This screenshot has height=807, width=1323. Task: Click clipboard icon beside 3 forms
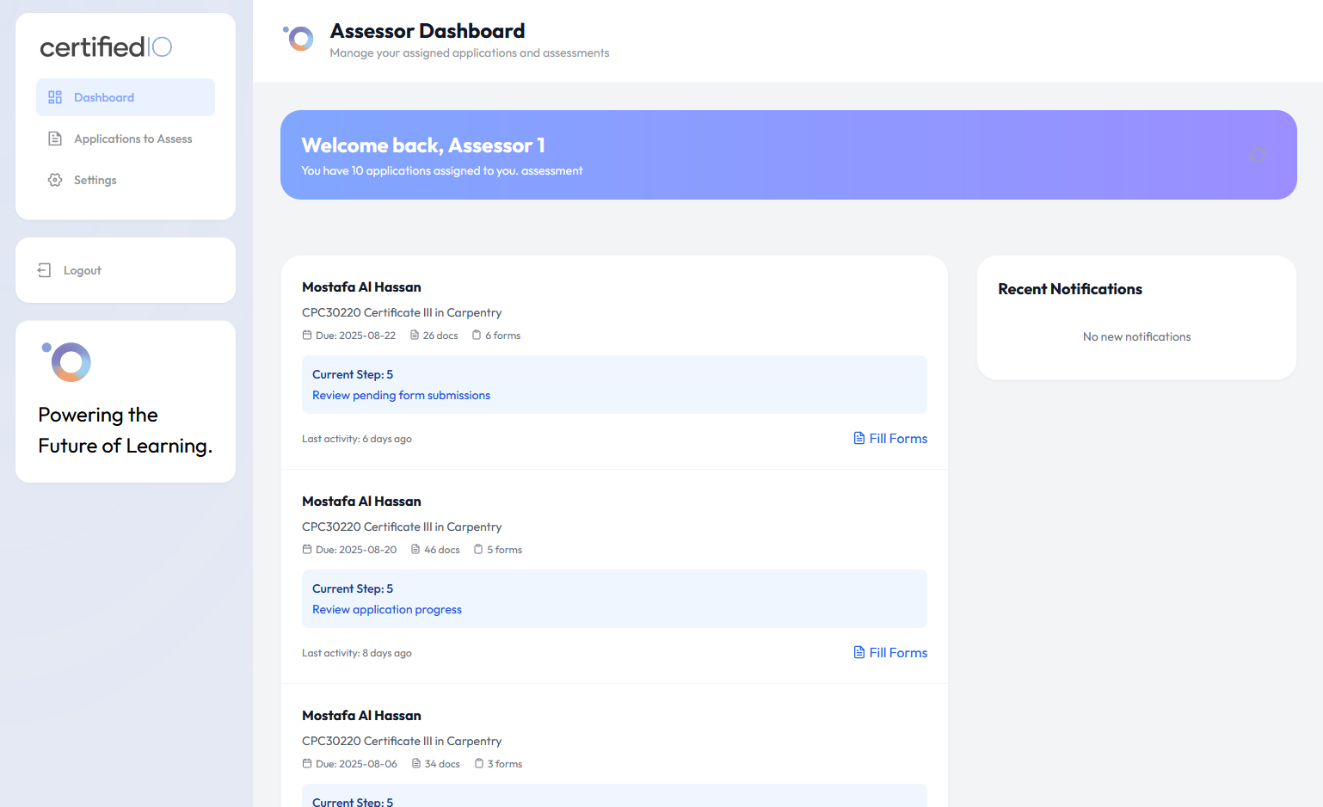click(x=479, y=764)
